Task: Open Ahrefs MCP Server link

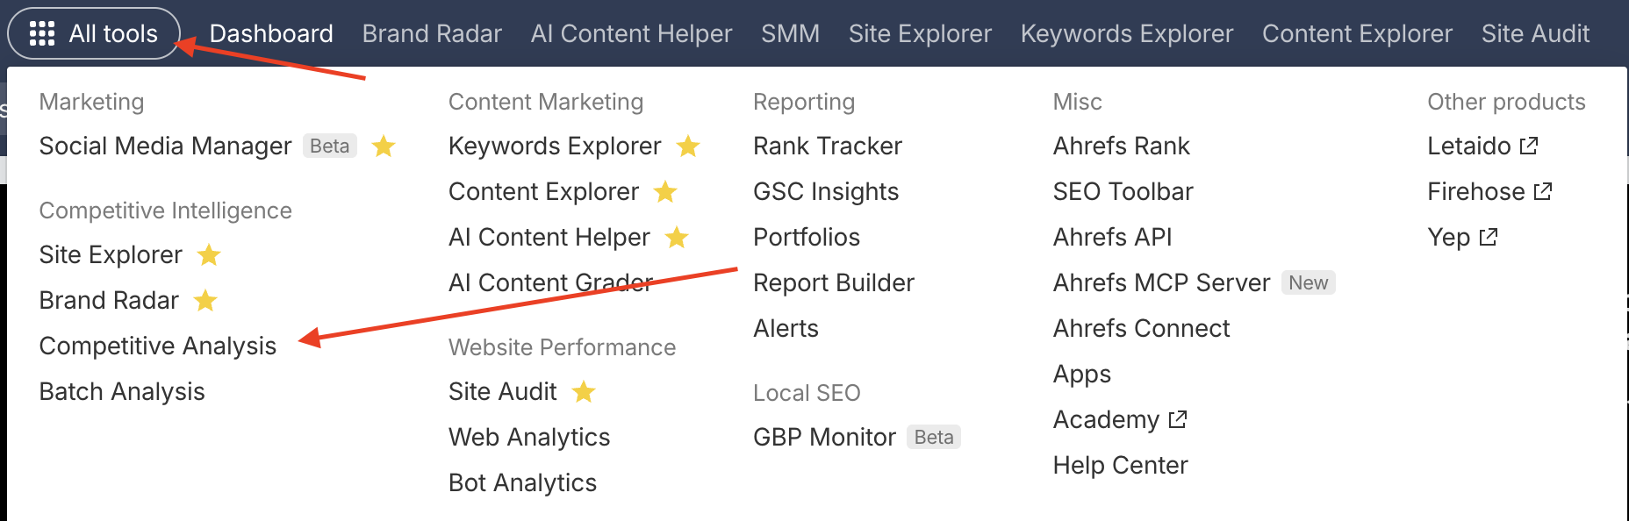Action: click(x=1161, y=282)
